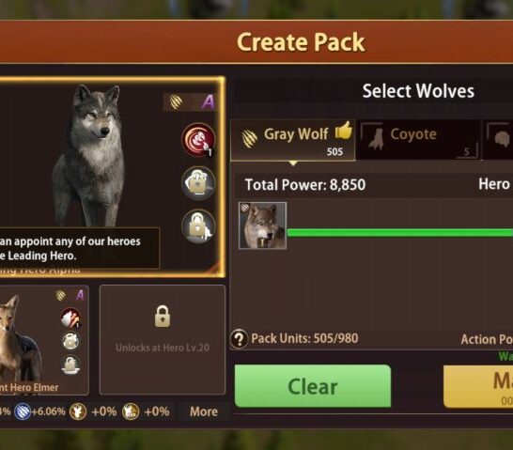Screen dimensions: 513x450
Task: Select the Gray Wolf unit thumbnail
Action: click(263, 225)
